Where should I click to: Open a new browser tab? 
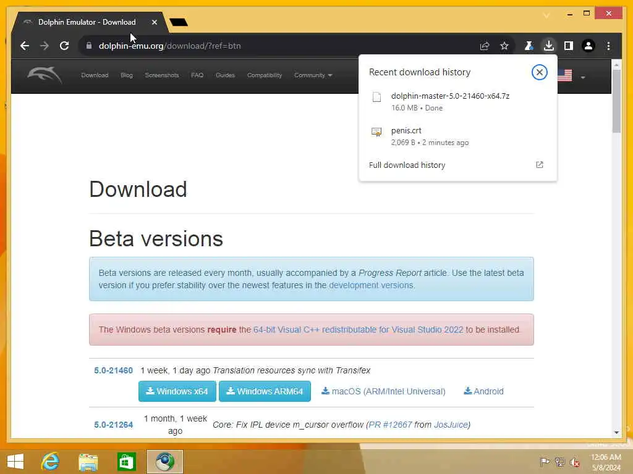pos(179,22)
